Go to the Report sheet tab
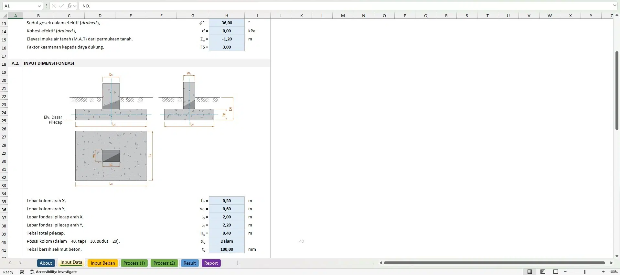The height and width of the screenshot is (275, 620). click(211, 263)
